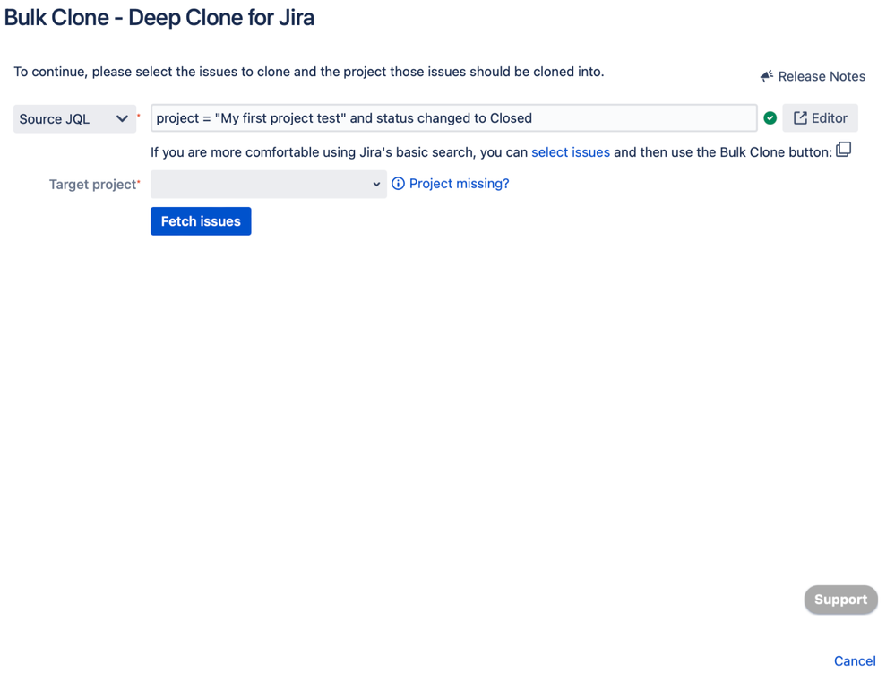
Task: Click the Bulk Clone copy icon
Action: (843, 150)
